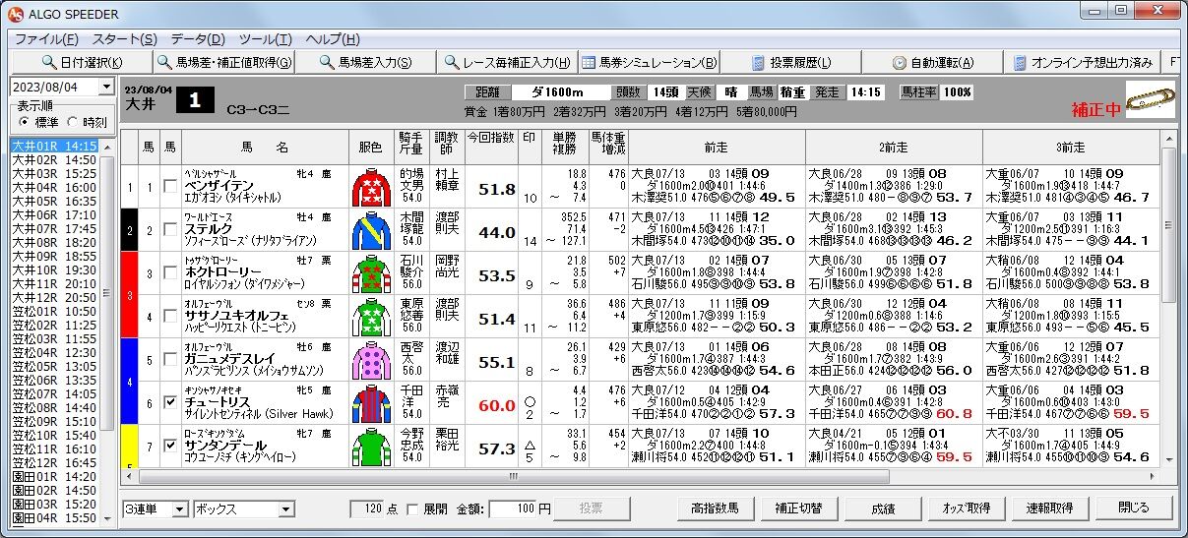Click チュートリス's striped jockey silk icon
1188x538 pixels.
[370, 404]
